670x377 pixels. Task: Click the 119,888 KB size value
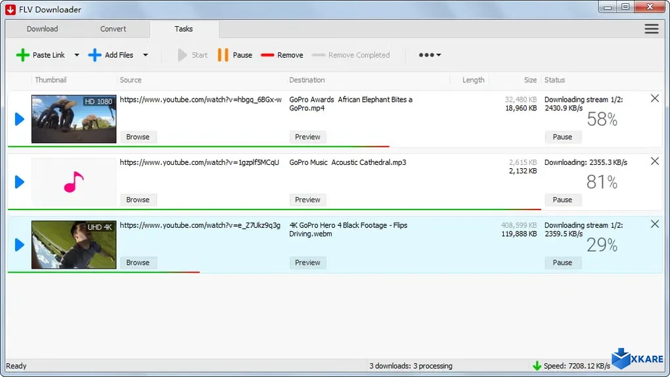[519, 234]
